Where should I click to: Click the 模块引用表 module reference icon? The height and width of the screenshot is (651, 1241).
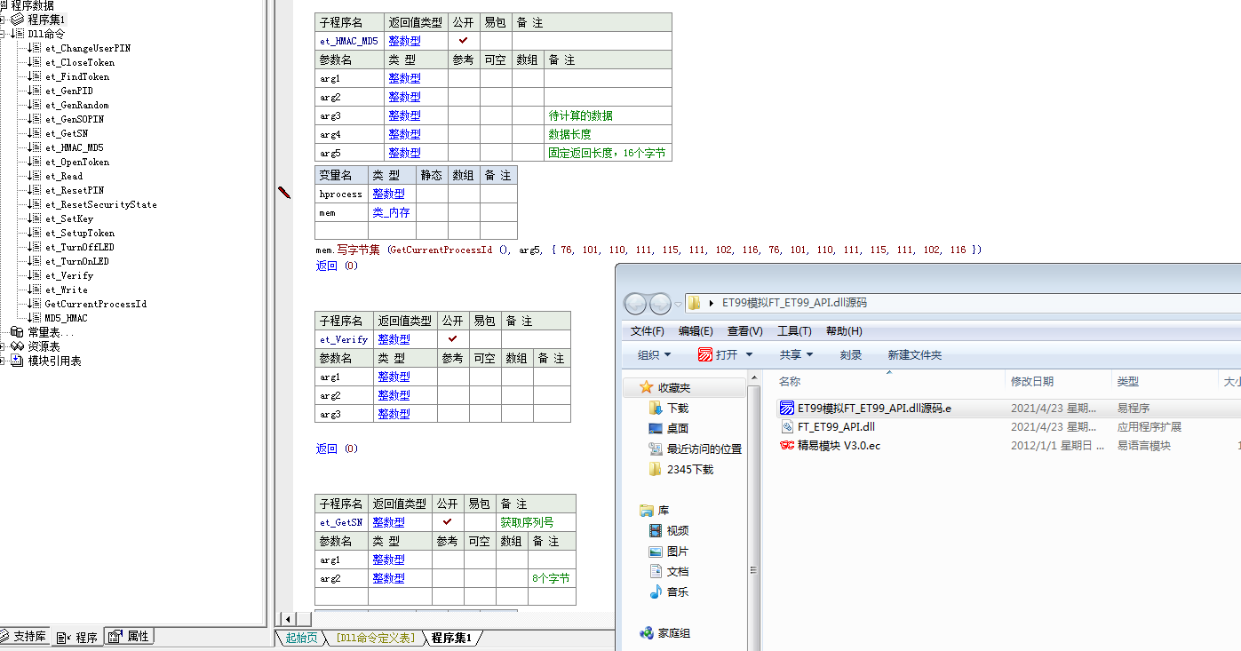pyautogui.click(x=18, y=361)
